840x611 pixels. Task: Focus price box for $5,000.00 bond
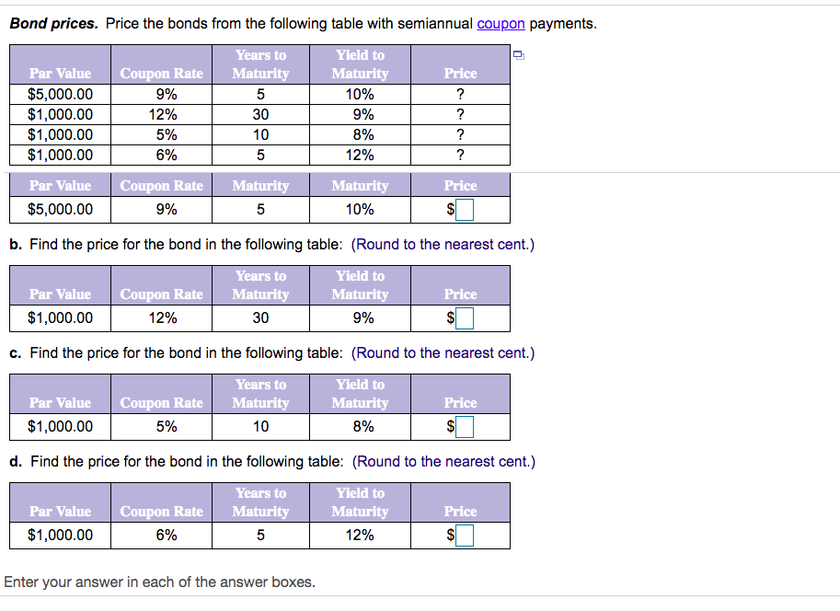(465, 210)
